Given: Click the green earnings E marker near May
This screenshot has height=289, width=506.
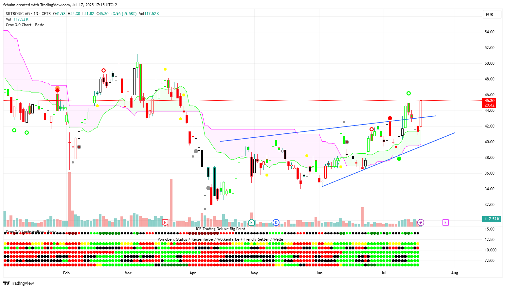Looking at the screenshot, I should pos(251,223).
